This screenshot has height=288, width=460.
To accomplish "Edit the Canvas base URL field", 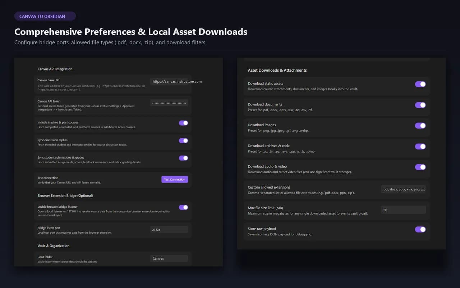I will 169,82.
